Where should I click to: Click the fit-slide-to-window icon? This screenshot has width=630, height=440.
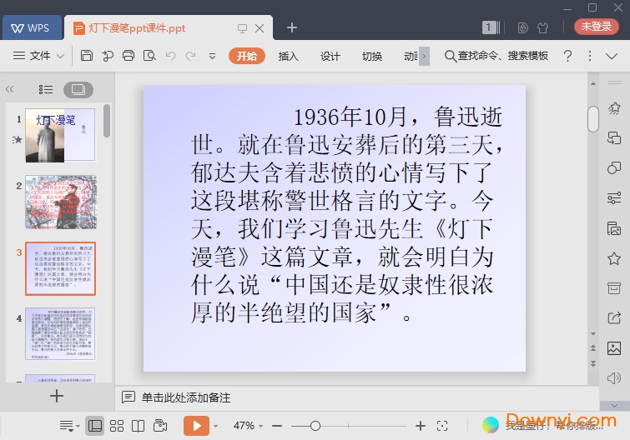click(444, 426)
